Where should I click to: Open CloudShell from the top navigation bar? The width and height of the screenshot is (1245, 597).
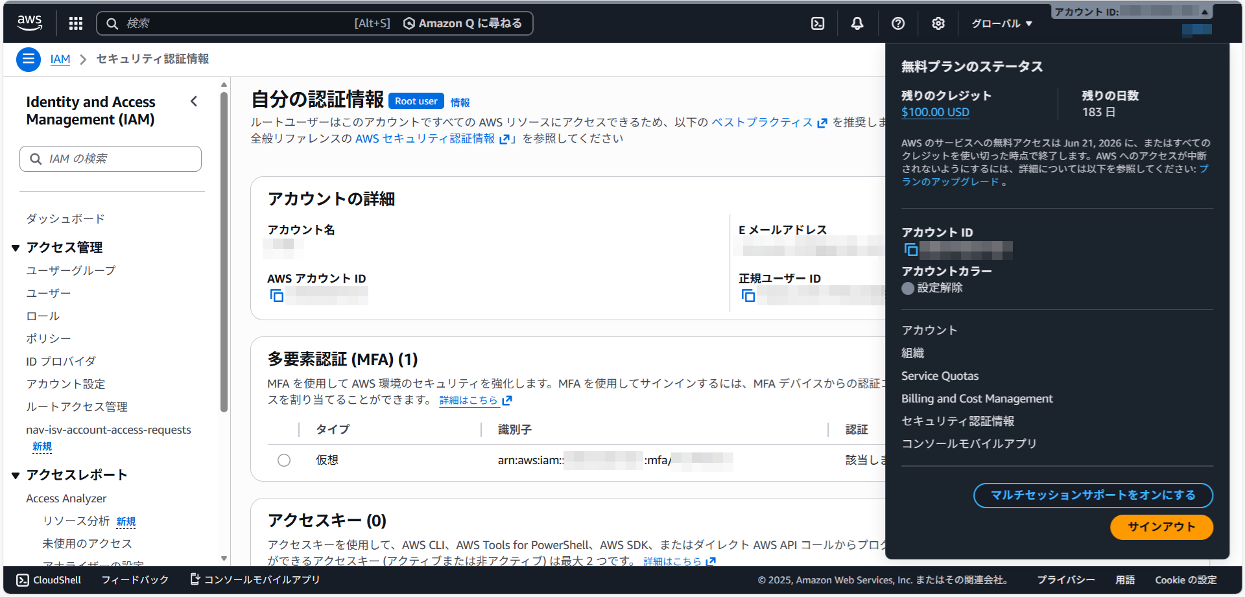818,23
